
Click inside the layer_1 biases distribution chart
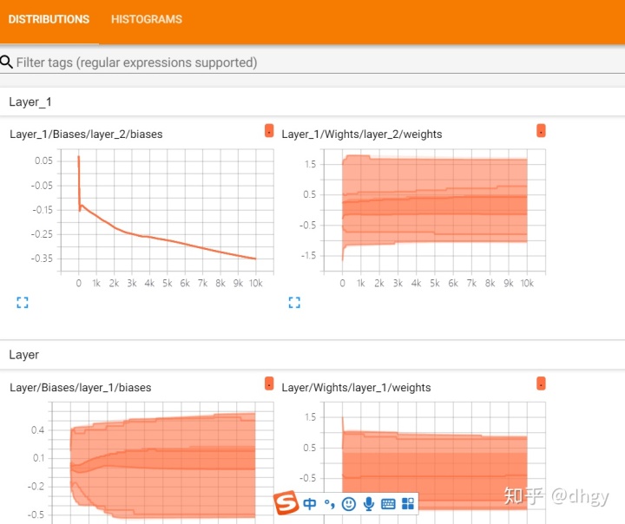click(162, 462)
